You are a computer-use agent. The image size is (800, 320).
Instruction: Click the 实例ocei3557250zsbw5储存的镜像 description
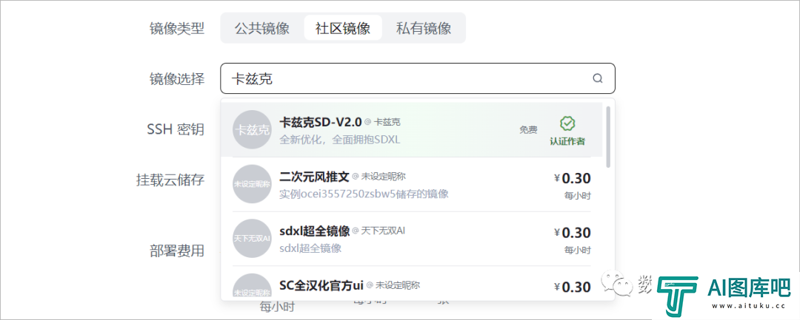click(x=364, y=194)
